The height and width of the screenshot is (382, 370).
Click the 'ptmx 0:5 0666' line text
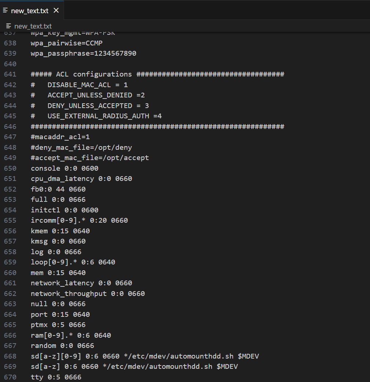58,325
